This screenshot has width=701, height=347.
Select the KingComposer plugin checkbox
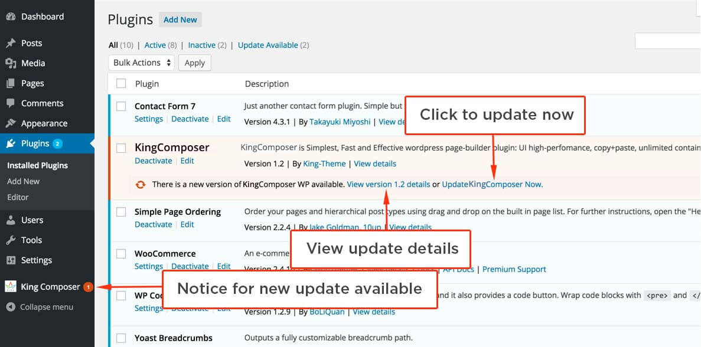(x=121, y=148)
